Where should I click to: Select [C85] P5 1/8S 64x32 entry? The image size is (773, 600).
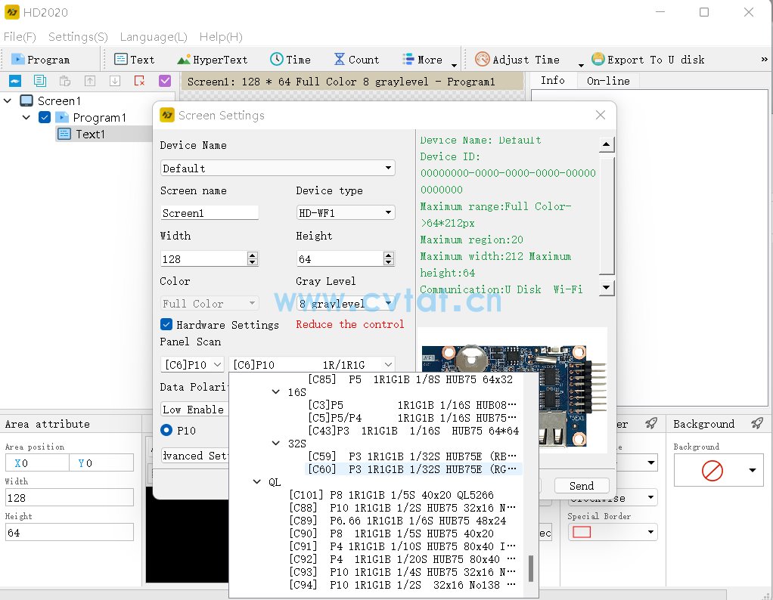410,379
